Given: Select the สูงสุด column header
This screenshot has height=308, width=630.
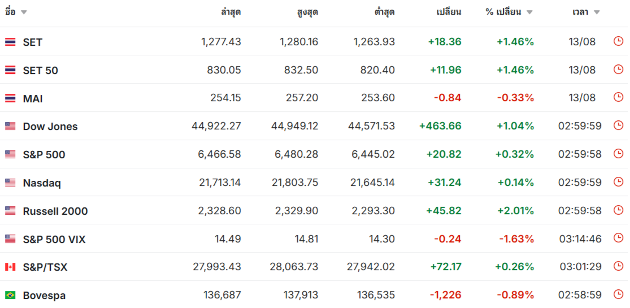Looking at the screenshot, I should pos(307,12).
